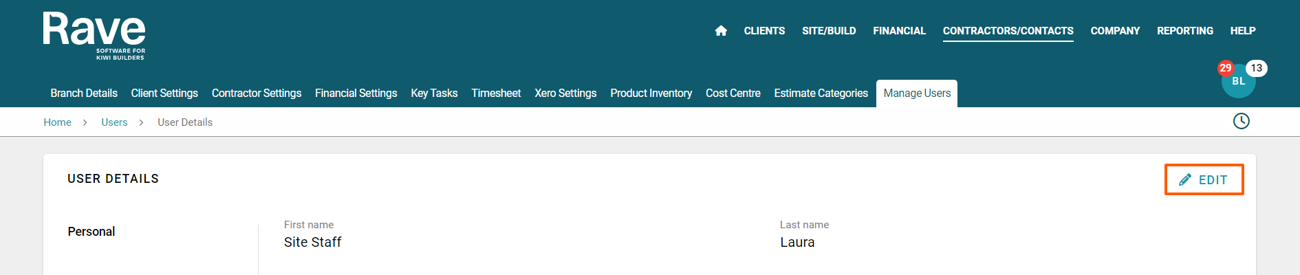Open the Clients menu
Viewport: 1300px width, 275px height.
[x=764, y=31]
